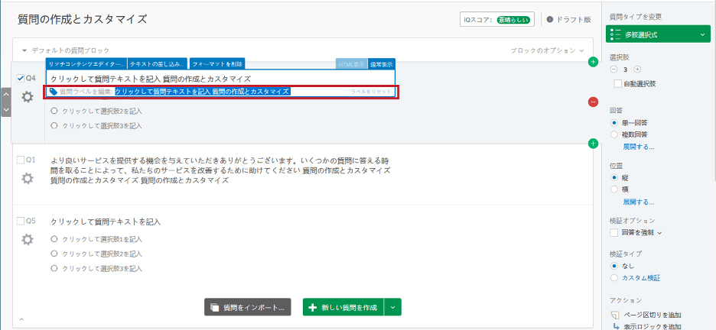716x330 pixels.
Task: Click Q5 choice クリックして選択肢3を記入
Action: coord(103,268)
